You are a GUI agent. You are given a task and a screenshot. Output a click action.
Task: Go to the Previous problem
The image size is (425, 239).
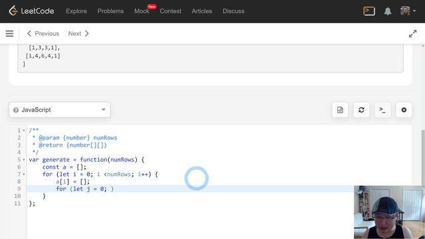point(42,34)
